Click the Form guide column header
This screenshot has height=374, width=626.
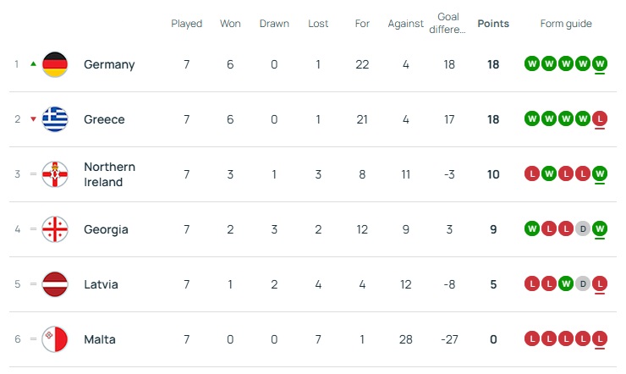tap(566, 24)
